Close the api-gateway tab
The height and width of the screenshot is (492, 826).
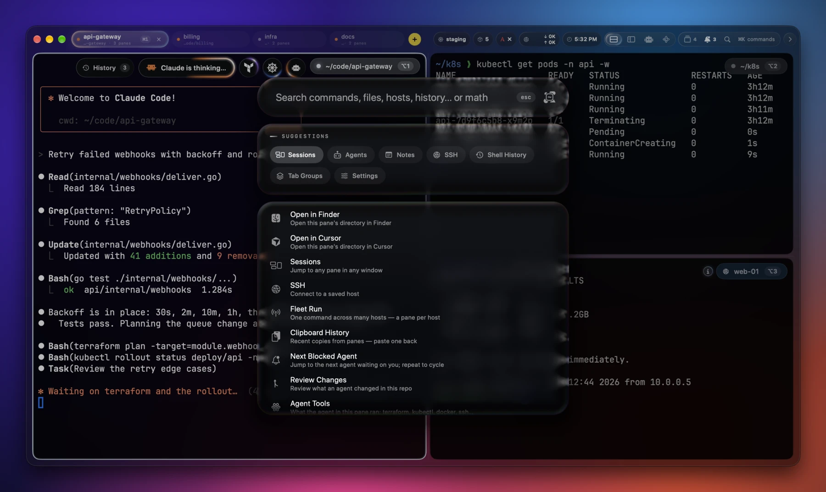159,39
